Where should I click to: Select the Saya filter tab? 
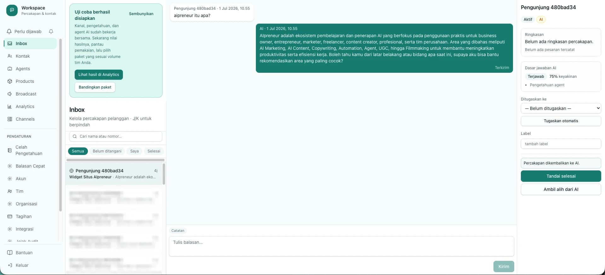coord(135,151)
